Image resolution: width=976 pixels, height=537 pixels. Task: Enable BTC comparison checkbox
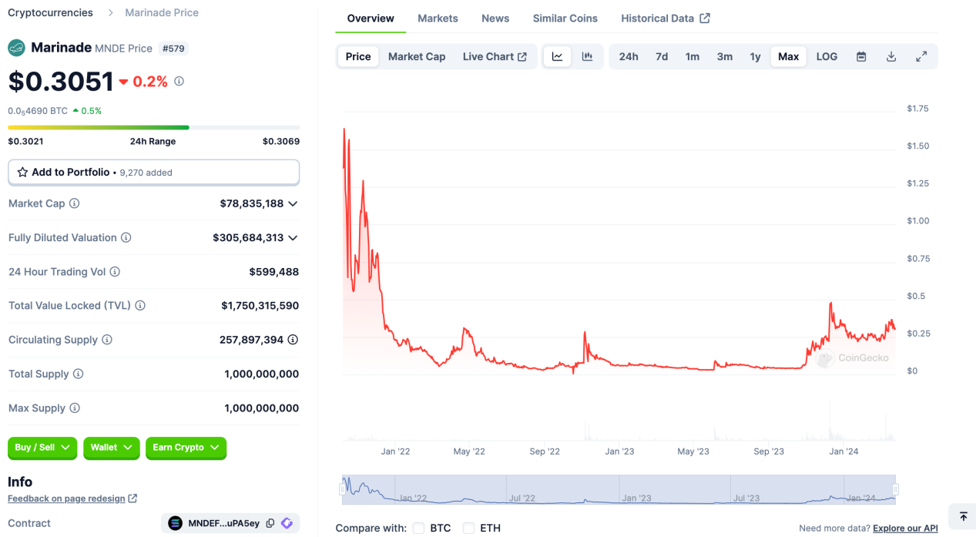click(419, 529)
